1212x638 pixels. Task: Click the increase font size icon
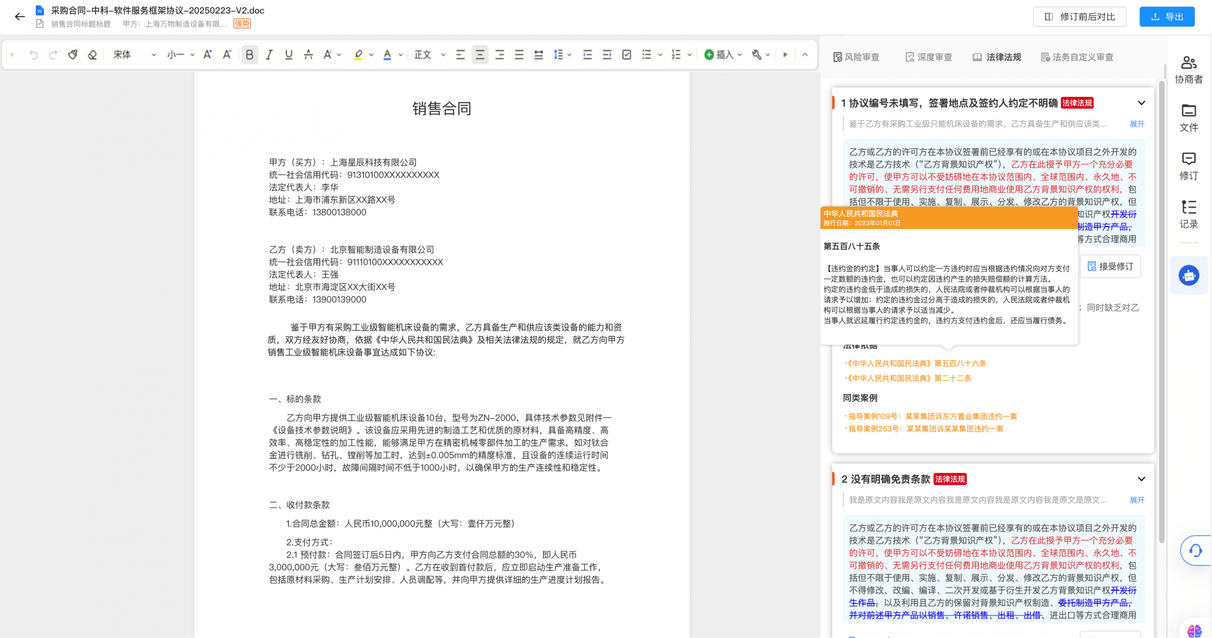(207, 55)
